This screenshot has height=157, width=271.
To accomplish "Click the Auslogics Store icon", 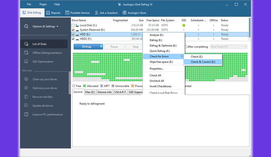I will pos(124,13).
